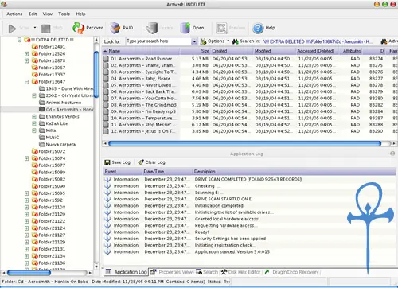Sort files by the Size column header

(195, 51)
